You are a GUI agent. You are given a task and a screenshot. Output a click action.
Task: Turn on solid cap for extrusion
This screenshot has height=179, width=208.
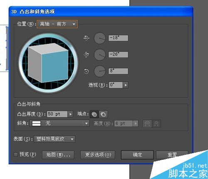point(94,114)
